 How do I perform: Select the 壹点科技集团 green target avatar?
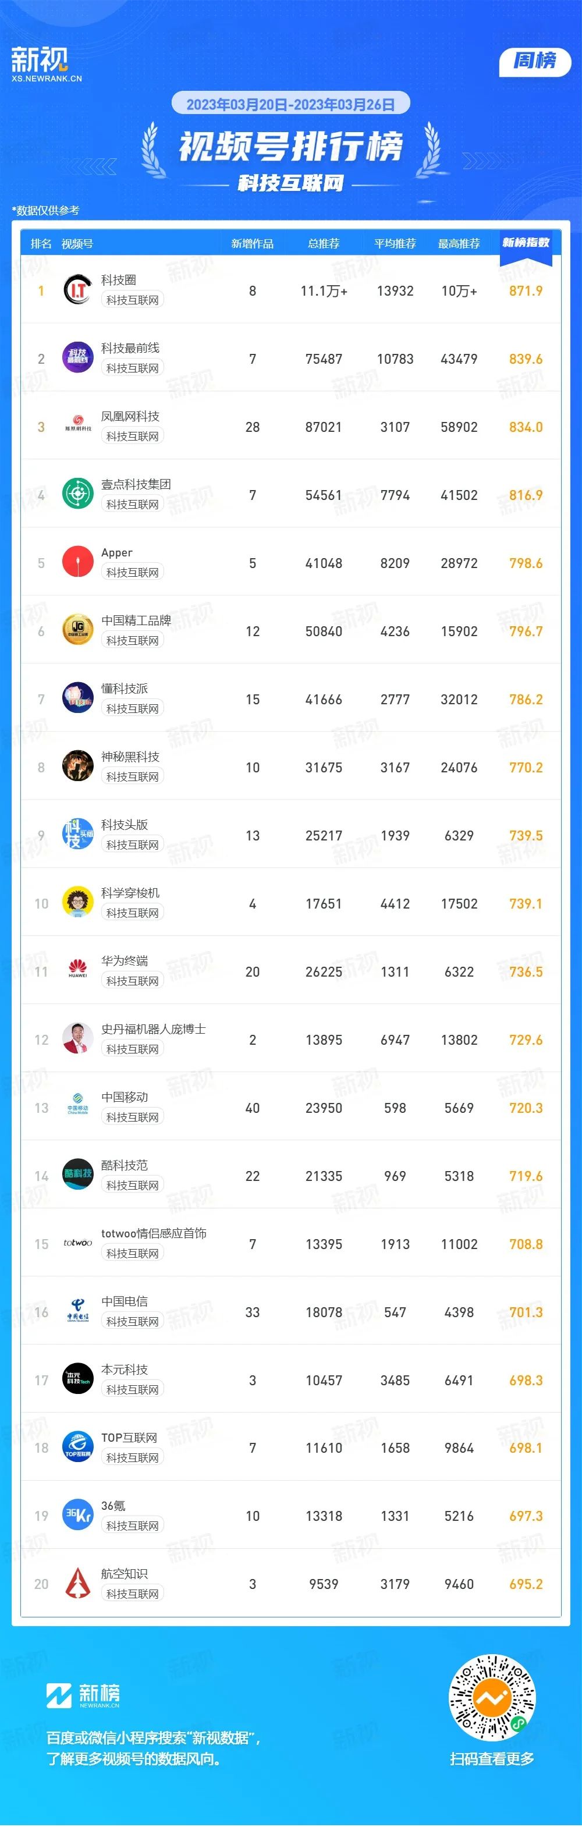(78, 494)
